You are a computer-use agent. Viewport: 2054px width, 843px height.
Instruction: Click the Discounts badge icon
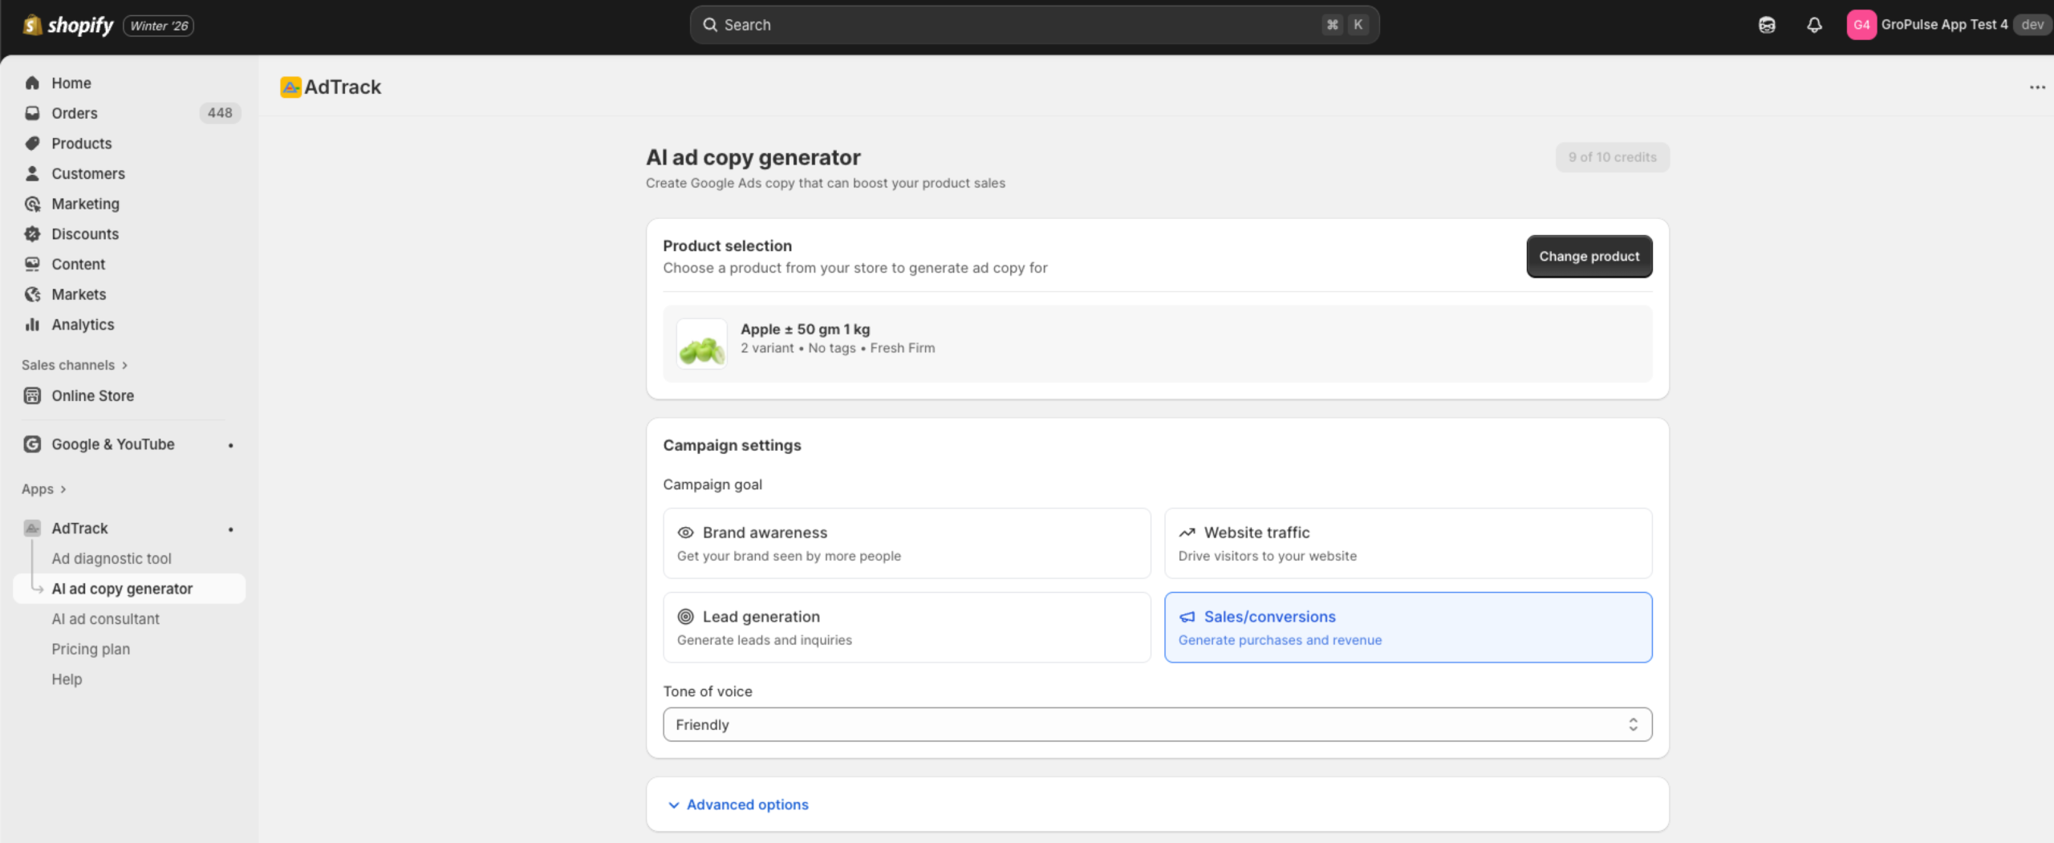pyautogui.click(x=32, y=233)
